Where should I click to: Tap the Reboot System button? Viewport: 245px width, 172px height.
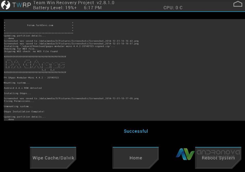point(218,158)
